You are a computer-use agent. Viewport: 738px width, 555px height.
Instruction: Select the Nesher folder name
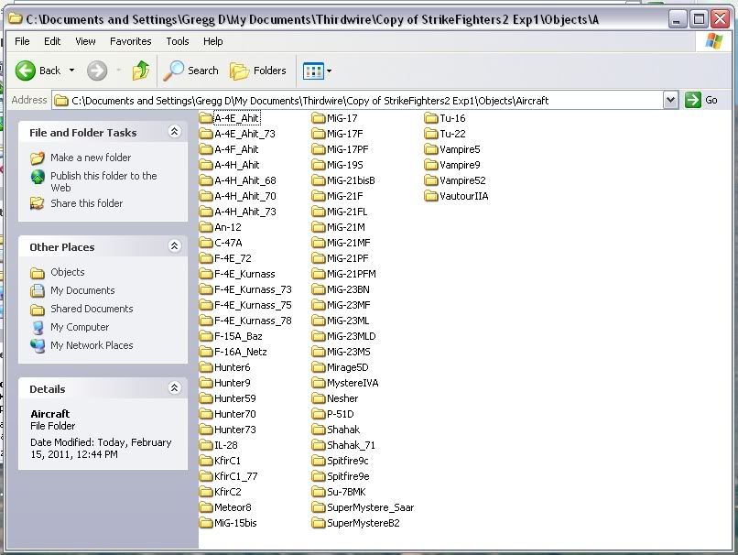coord(342,398)
